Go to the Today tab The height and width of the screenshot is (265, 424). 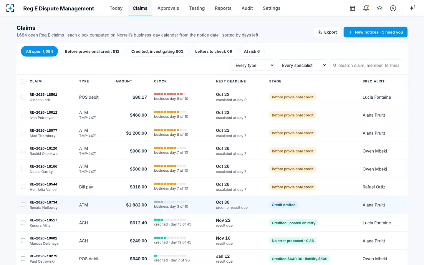[116, 8]
